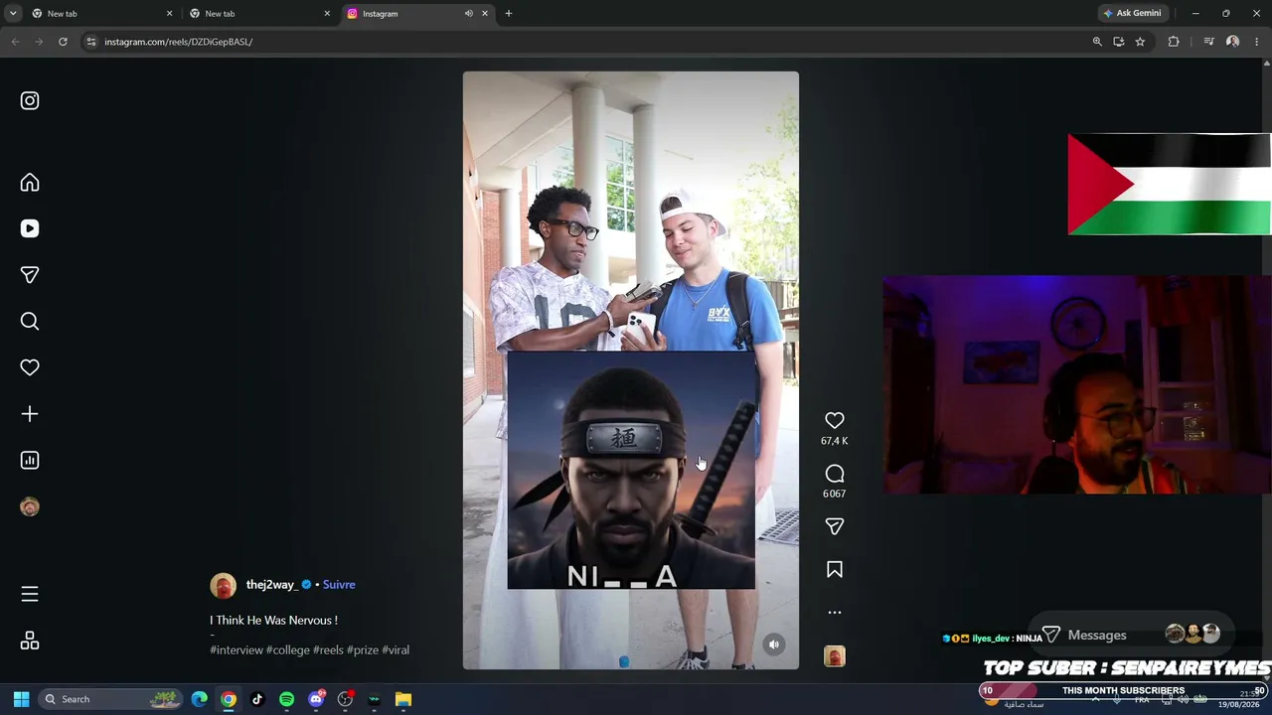Open Instagram logo home link
The height and width of the screenshot is (715, 1272).
click(x=30, y=100)
